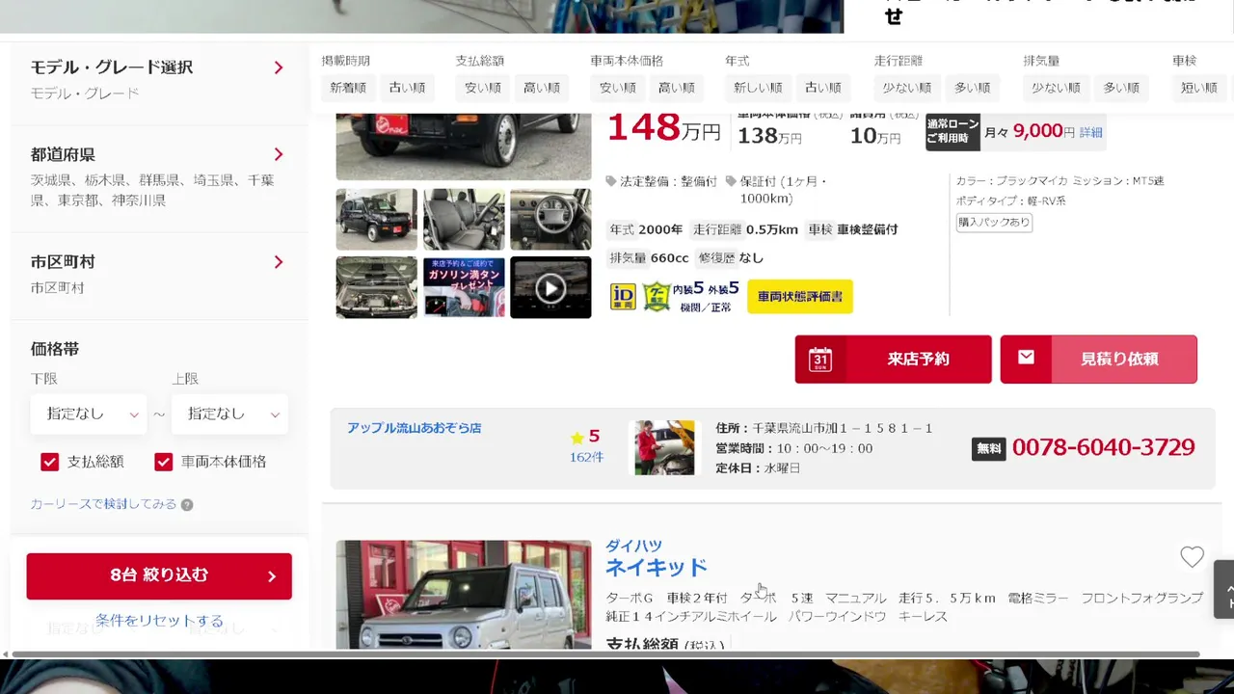Click the 無料 free-call badge

point(988,448)
